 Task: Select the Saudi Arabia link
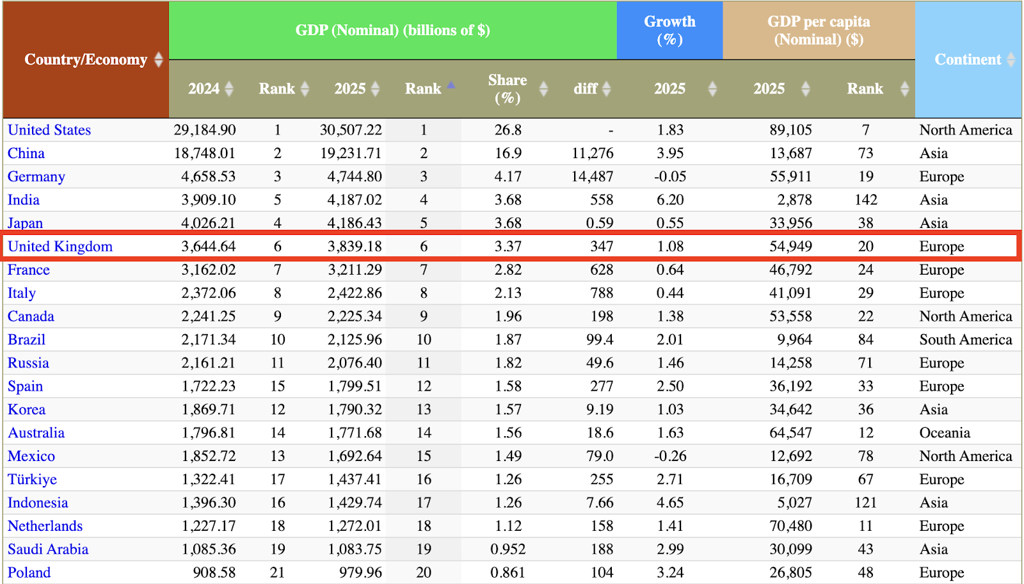[48, 549]
